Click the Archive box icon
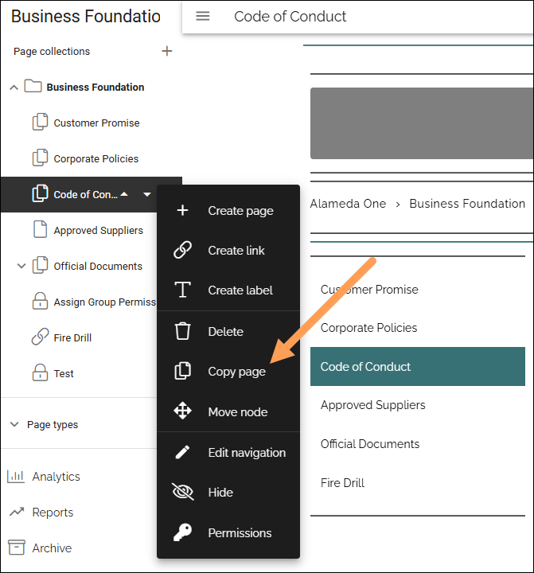The image size is (534, 573). [17, 547]
